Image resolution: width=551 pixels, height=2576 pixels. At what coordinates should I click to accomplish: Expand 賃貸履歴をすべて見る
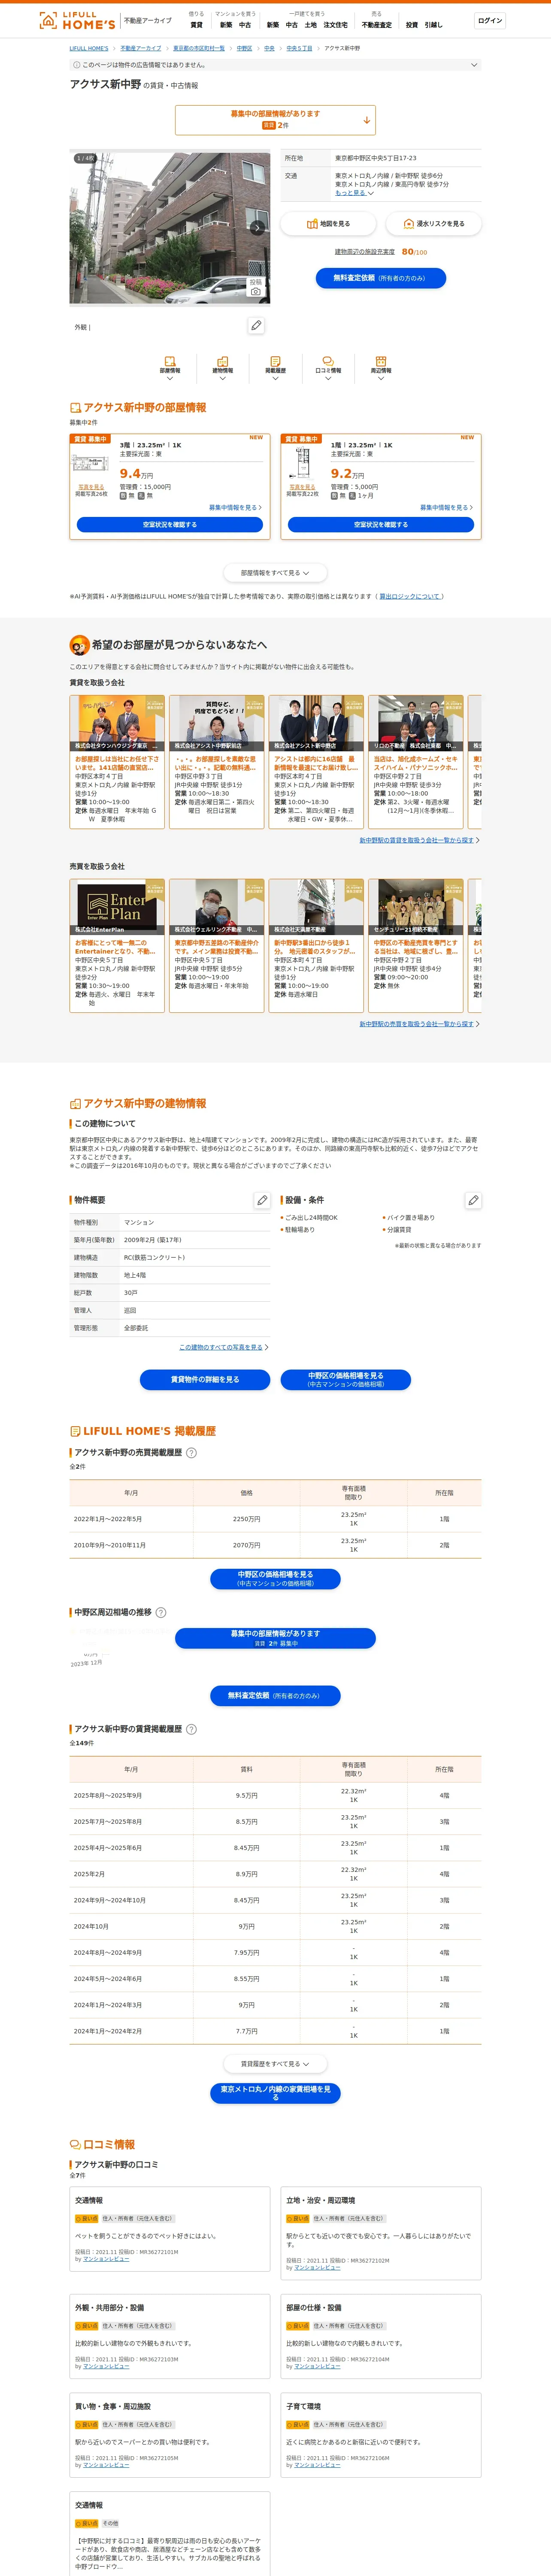coord(275,2064)
